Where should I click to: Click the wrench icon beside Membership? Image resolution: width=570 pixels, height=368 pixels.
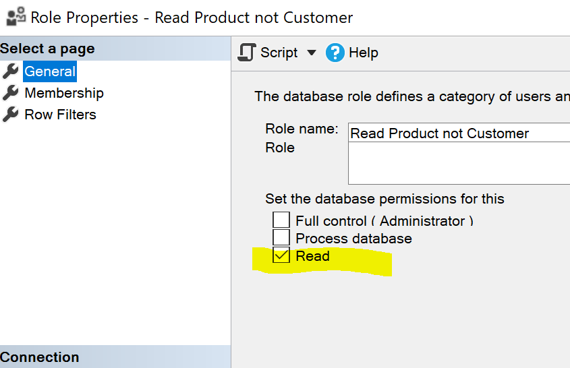pos(11,93)
